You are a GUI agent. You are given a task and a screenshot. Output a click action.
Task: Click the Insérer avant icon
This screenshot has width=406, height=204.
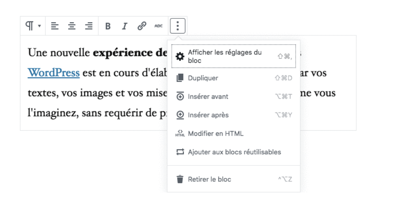[180, 97]
